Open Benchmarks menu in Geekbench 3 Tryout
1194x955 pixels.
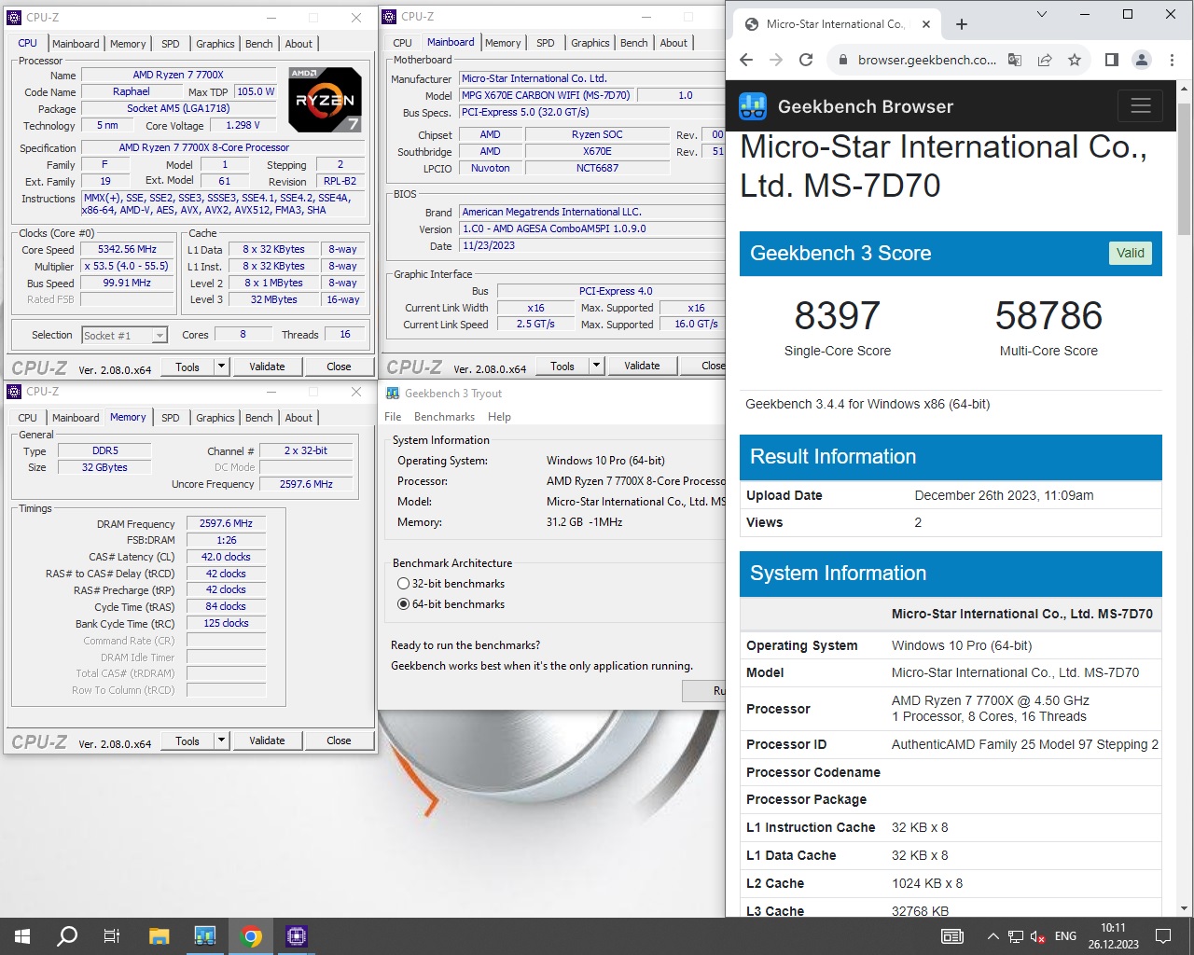coord(444,417)
